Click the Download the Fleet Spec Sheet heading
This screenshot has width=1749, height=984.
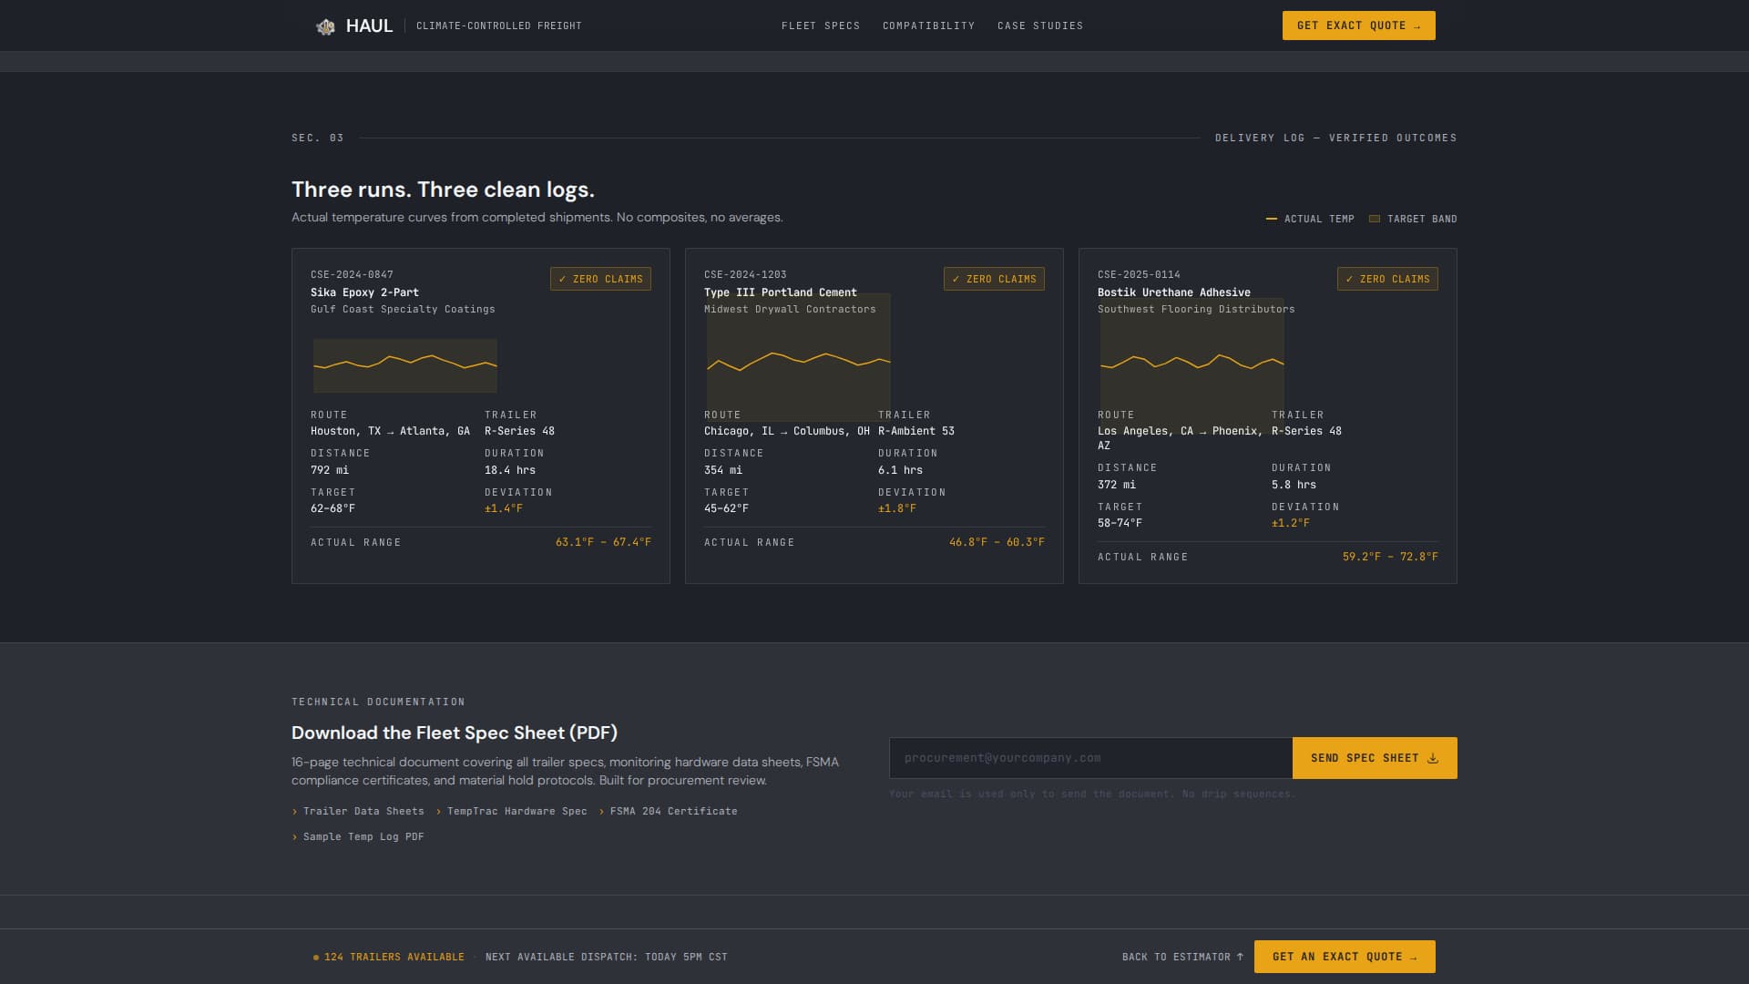tap(455, 733)
